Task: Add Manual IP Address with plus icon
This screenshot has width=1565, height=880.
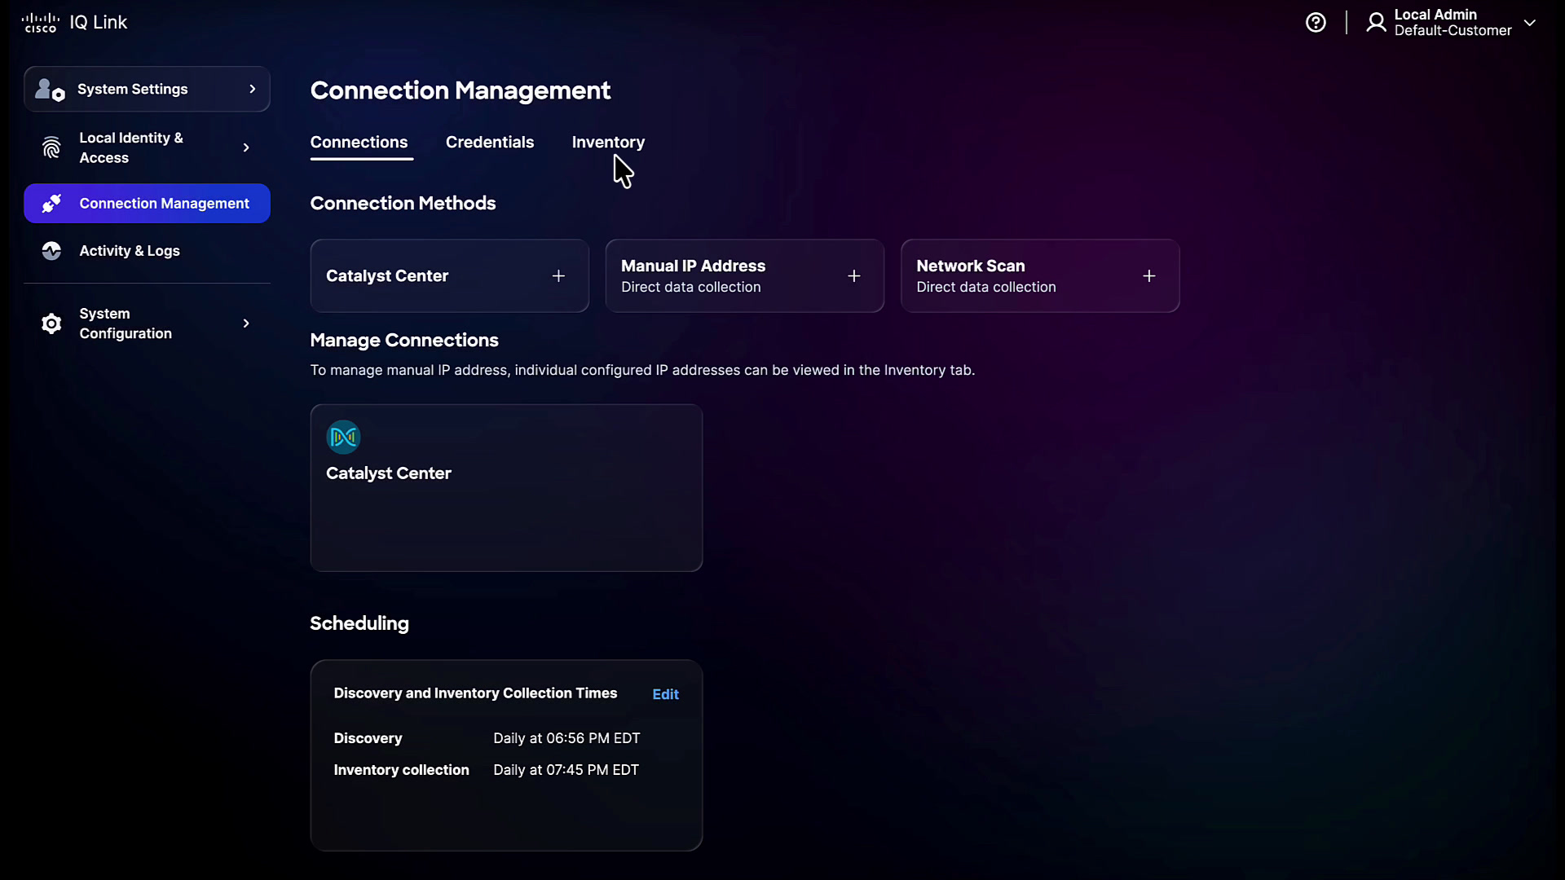Action: click(854, 276)
